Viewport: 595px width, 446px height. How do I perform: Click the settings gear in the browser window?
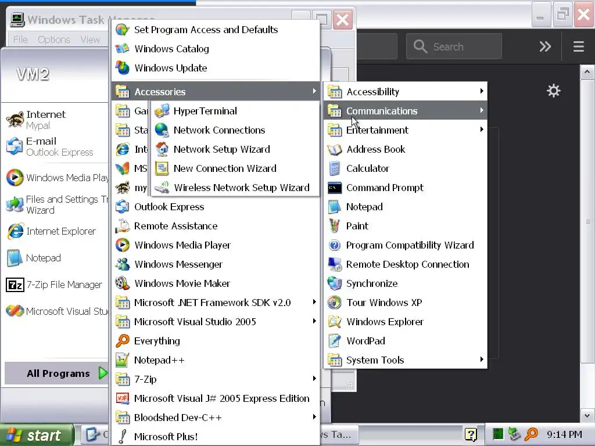(x=553, y=91)
